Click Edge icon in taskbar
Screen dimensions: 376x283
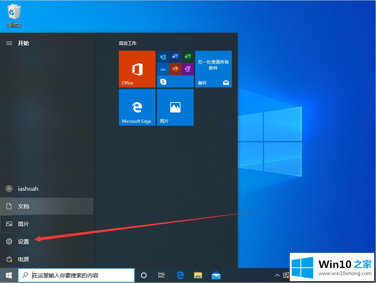pos(180,275)
